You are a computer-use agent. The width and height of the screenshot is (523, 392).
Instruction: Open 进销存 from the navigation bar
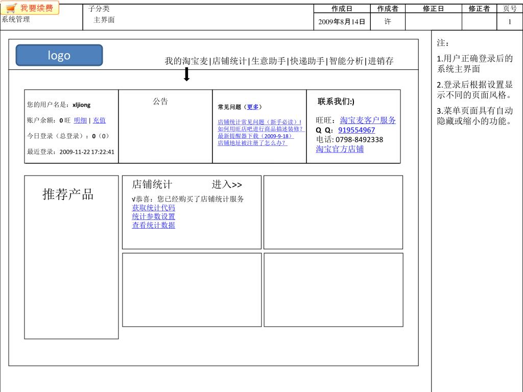(x=381, y=61)
